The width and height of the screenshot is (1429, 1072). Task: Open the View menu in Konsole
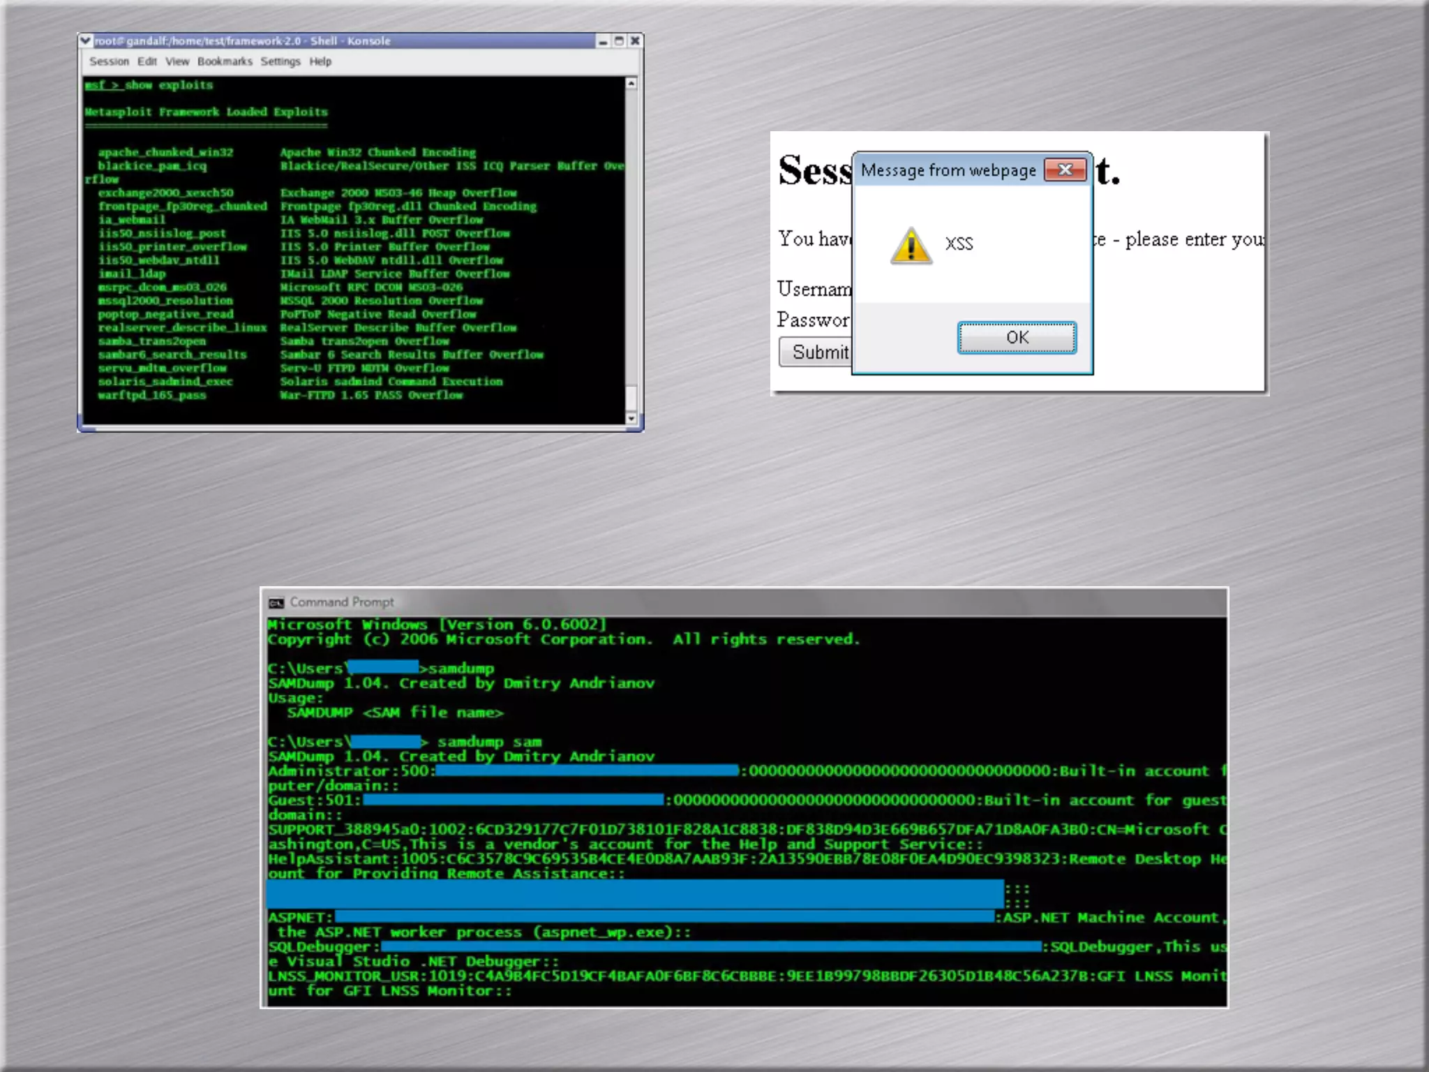click(177, 61)
